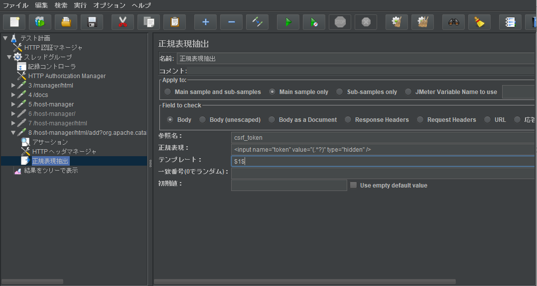Expand the 4 /docs sampler

tap(13, 95)
